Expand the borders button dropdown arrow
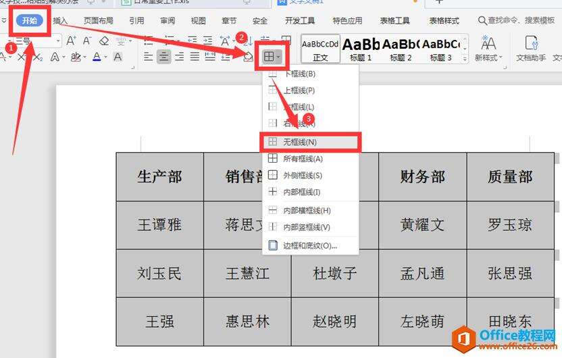This screenshot has height=358, width=562. [x=278, y=57]
